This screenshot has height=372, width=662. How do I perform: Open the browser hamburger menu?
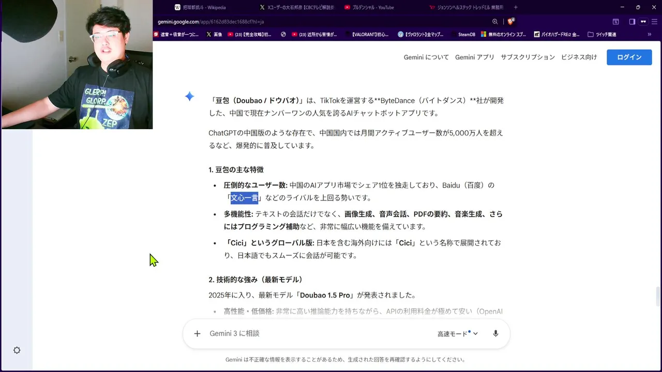pos(655,22)
